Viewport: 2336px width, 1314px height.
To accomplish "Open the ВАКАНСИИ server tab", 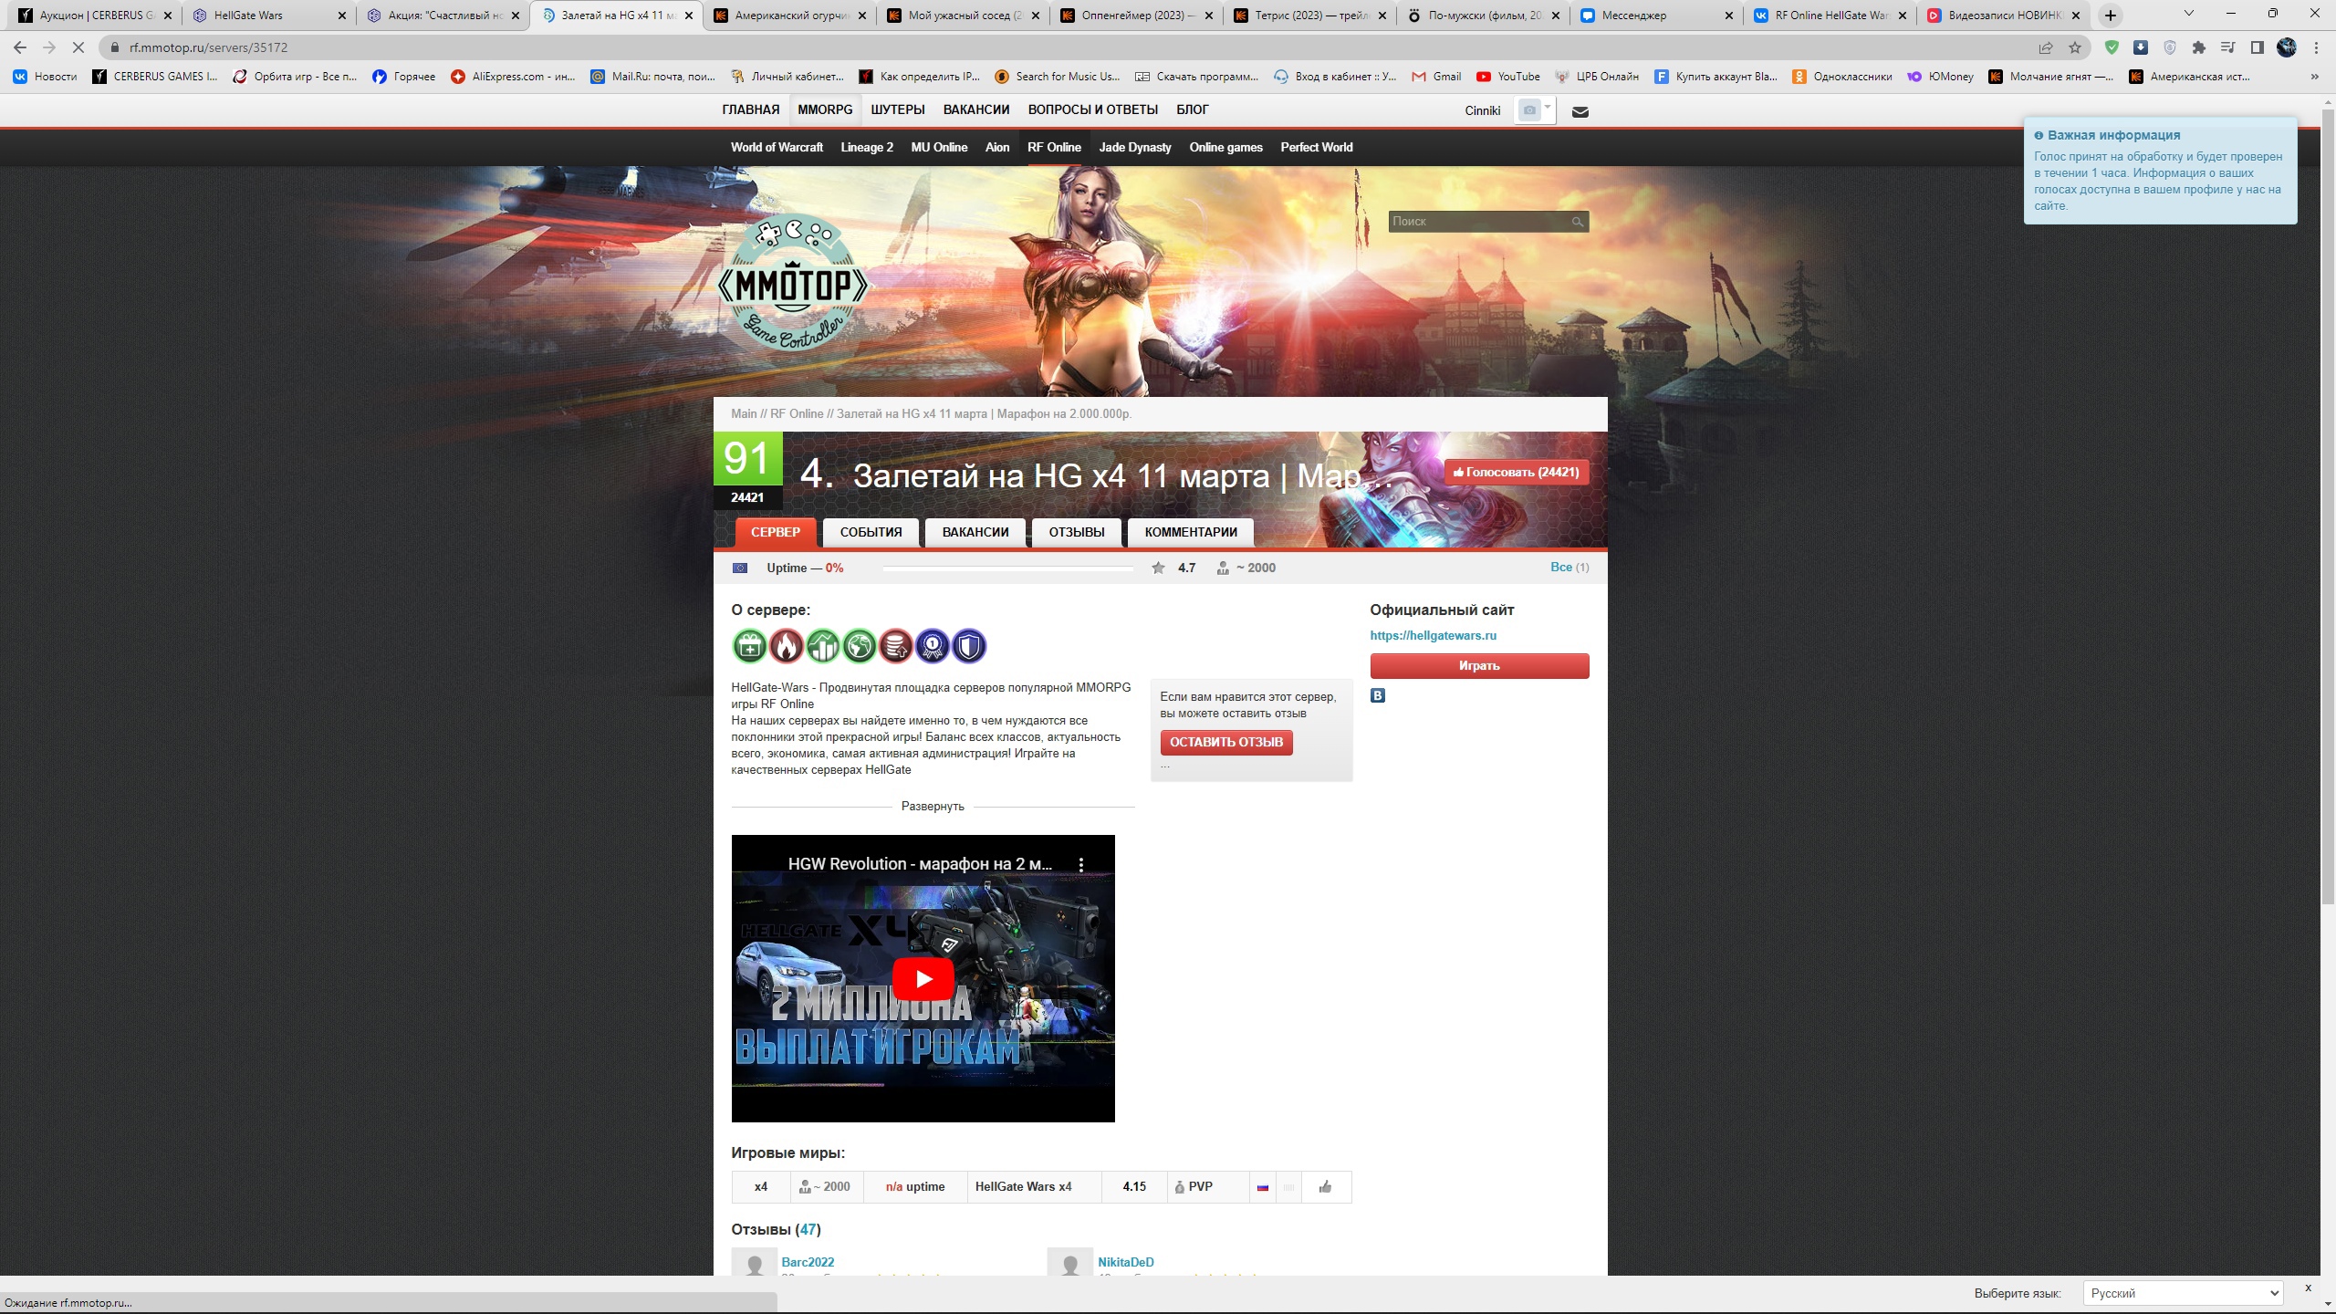I will coord(975,532).
